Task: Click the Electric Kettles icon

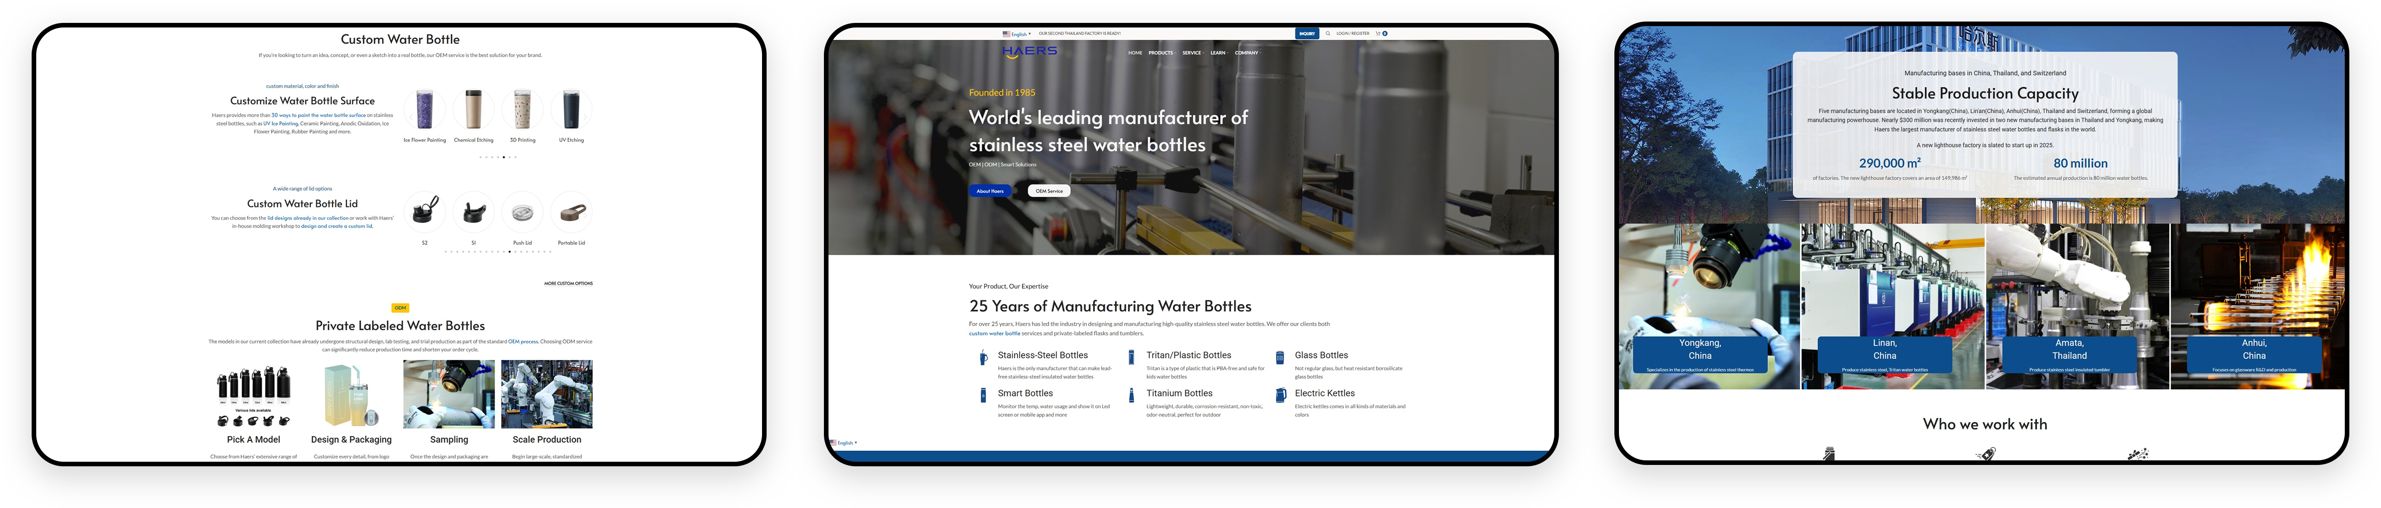Action: [1280, 396]
